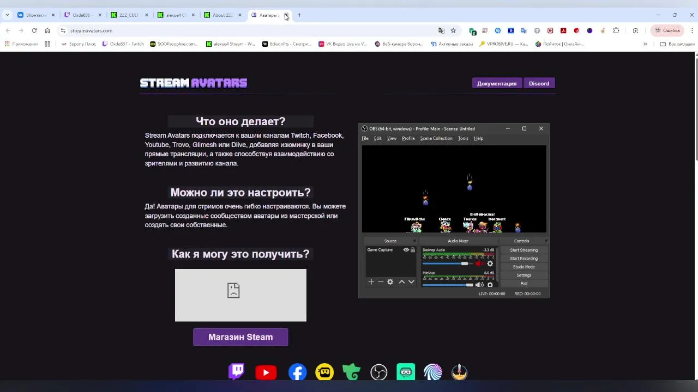
Task: Open the YouTube icon link at page bottom
Action: 266,372
